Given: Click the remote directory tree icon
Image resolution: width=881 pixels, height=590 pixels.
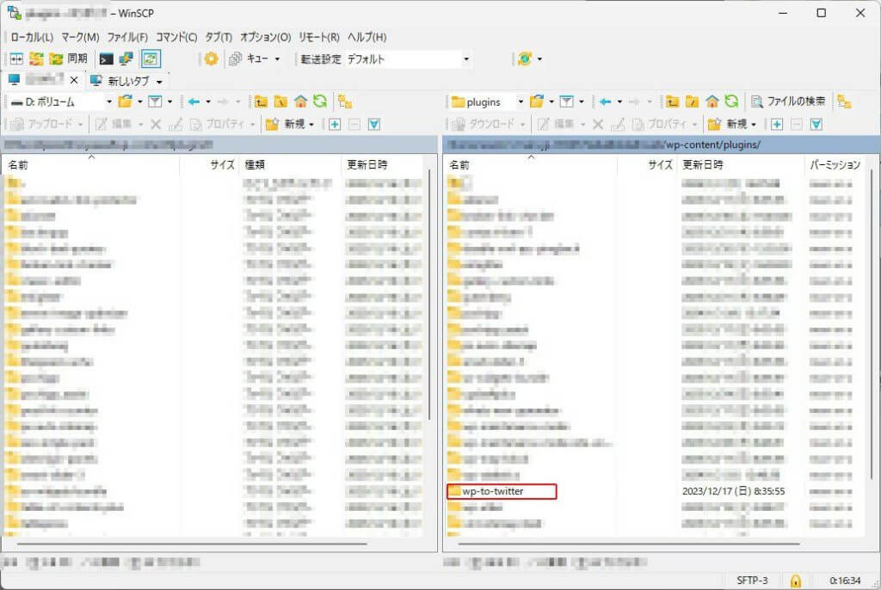Looking at the screenshot, I should [x=844, y=101].
